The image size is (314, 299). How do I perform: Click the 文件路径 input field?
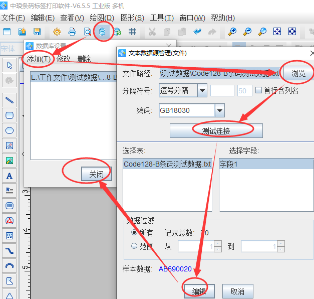219,73
